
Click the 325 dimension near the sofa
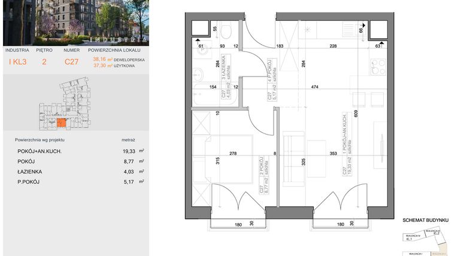tap(304, 161)
